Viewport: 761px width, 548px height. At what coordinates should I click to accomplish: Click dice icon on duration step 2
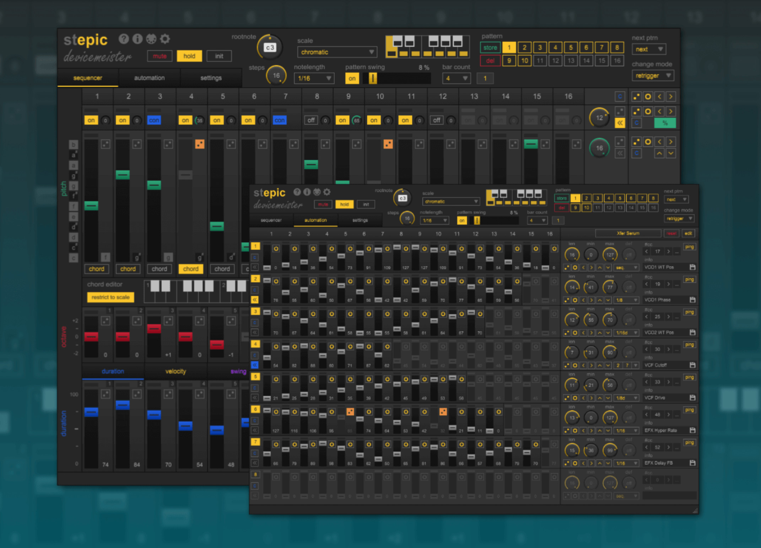pyautogui.click(x=137, y=394)
